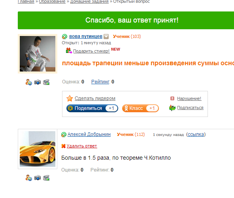
Task: Click Подписаться subscribe link
Action: tap(190, 107)
